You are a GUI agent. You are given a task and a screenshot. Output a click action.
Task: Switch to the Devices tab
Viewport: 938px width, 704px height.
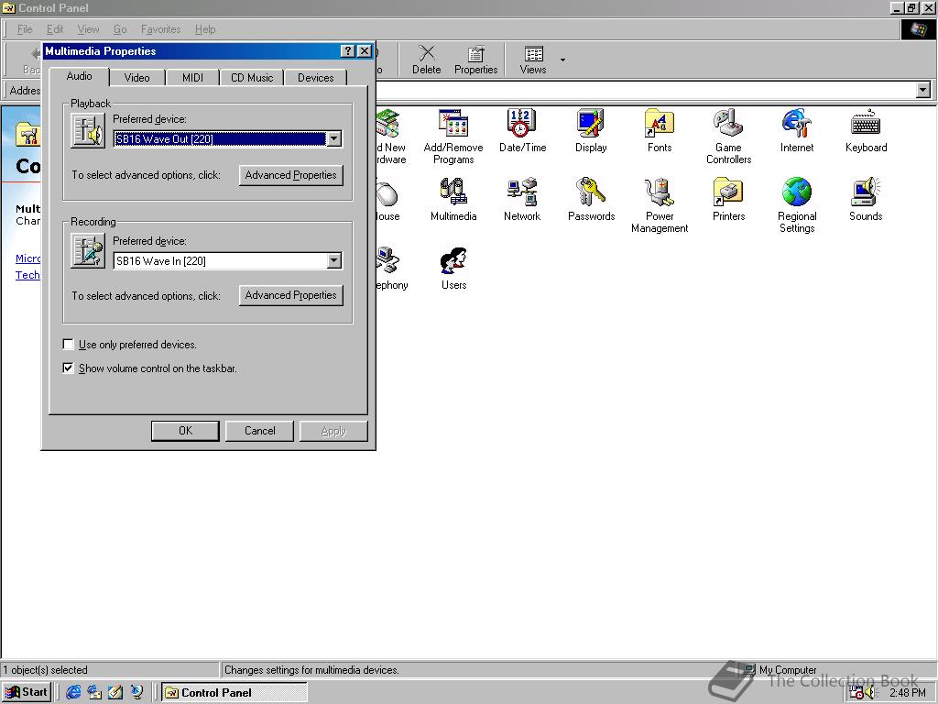pos(315,78)
